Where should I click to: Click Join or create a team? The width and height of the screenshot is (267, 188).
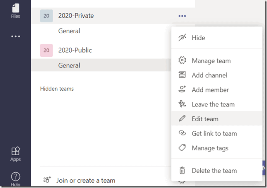click(86, 181)
